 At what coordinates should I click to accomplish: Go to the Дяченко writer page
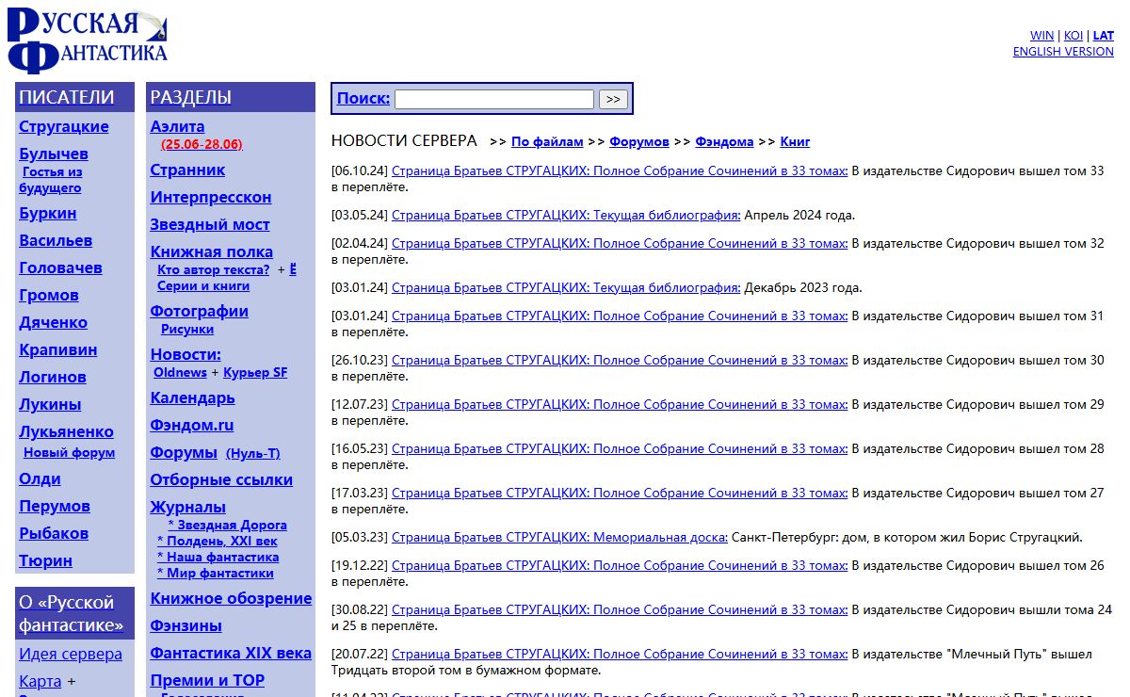[53, 322]
